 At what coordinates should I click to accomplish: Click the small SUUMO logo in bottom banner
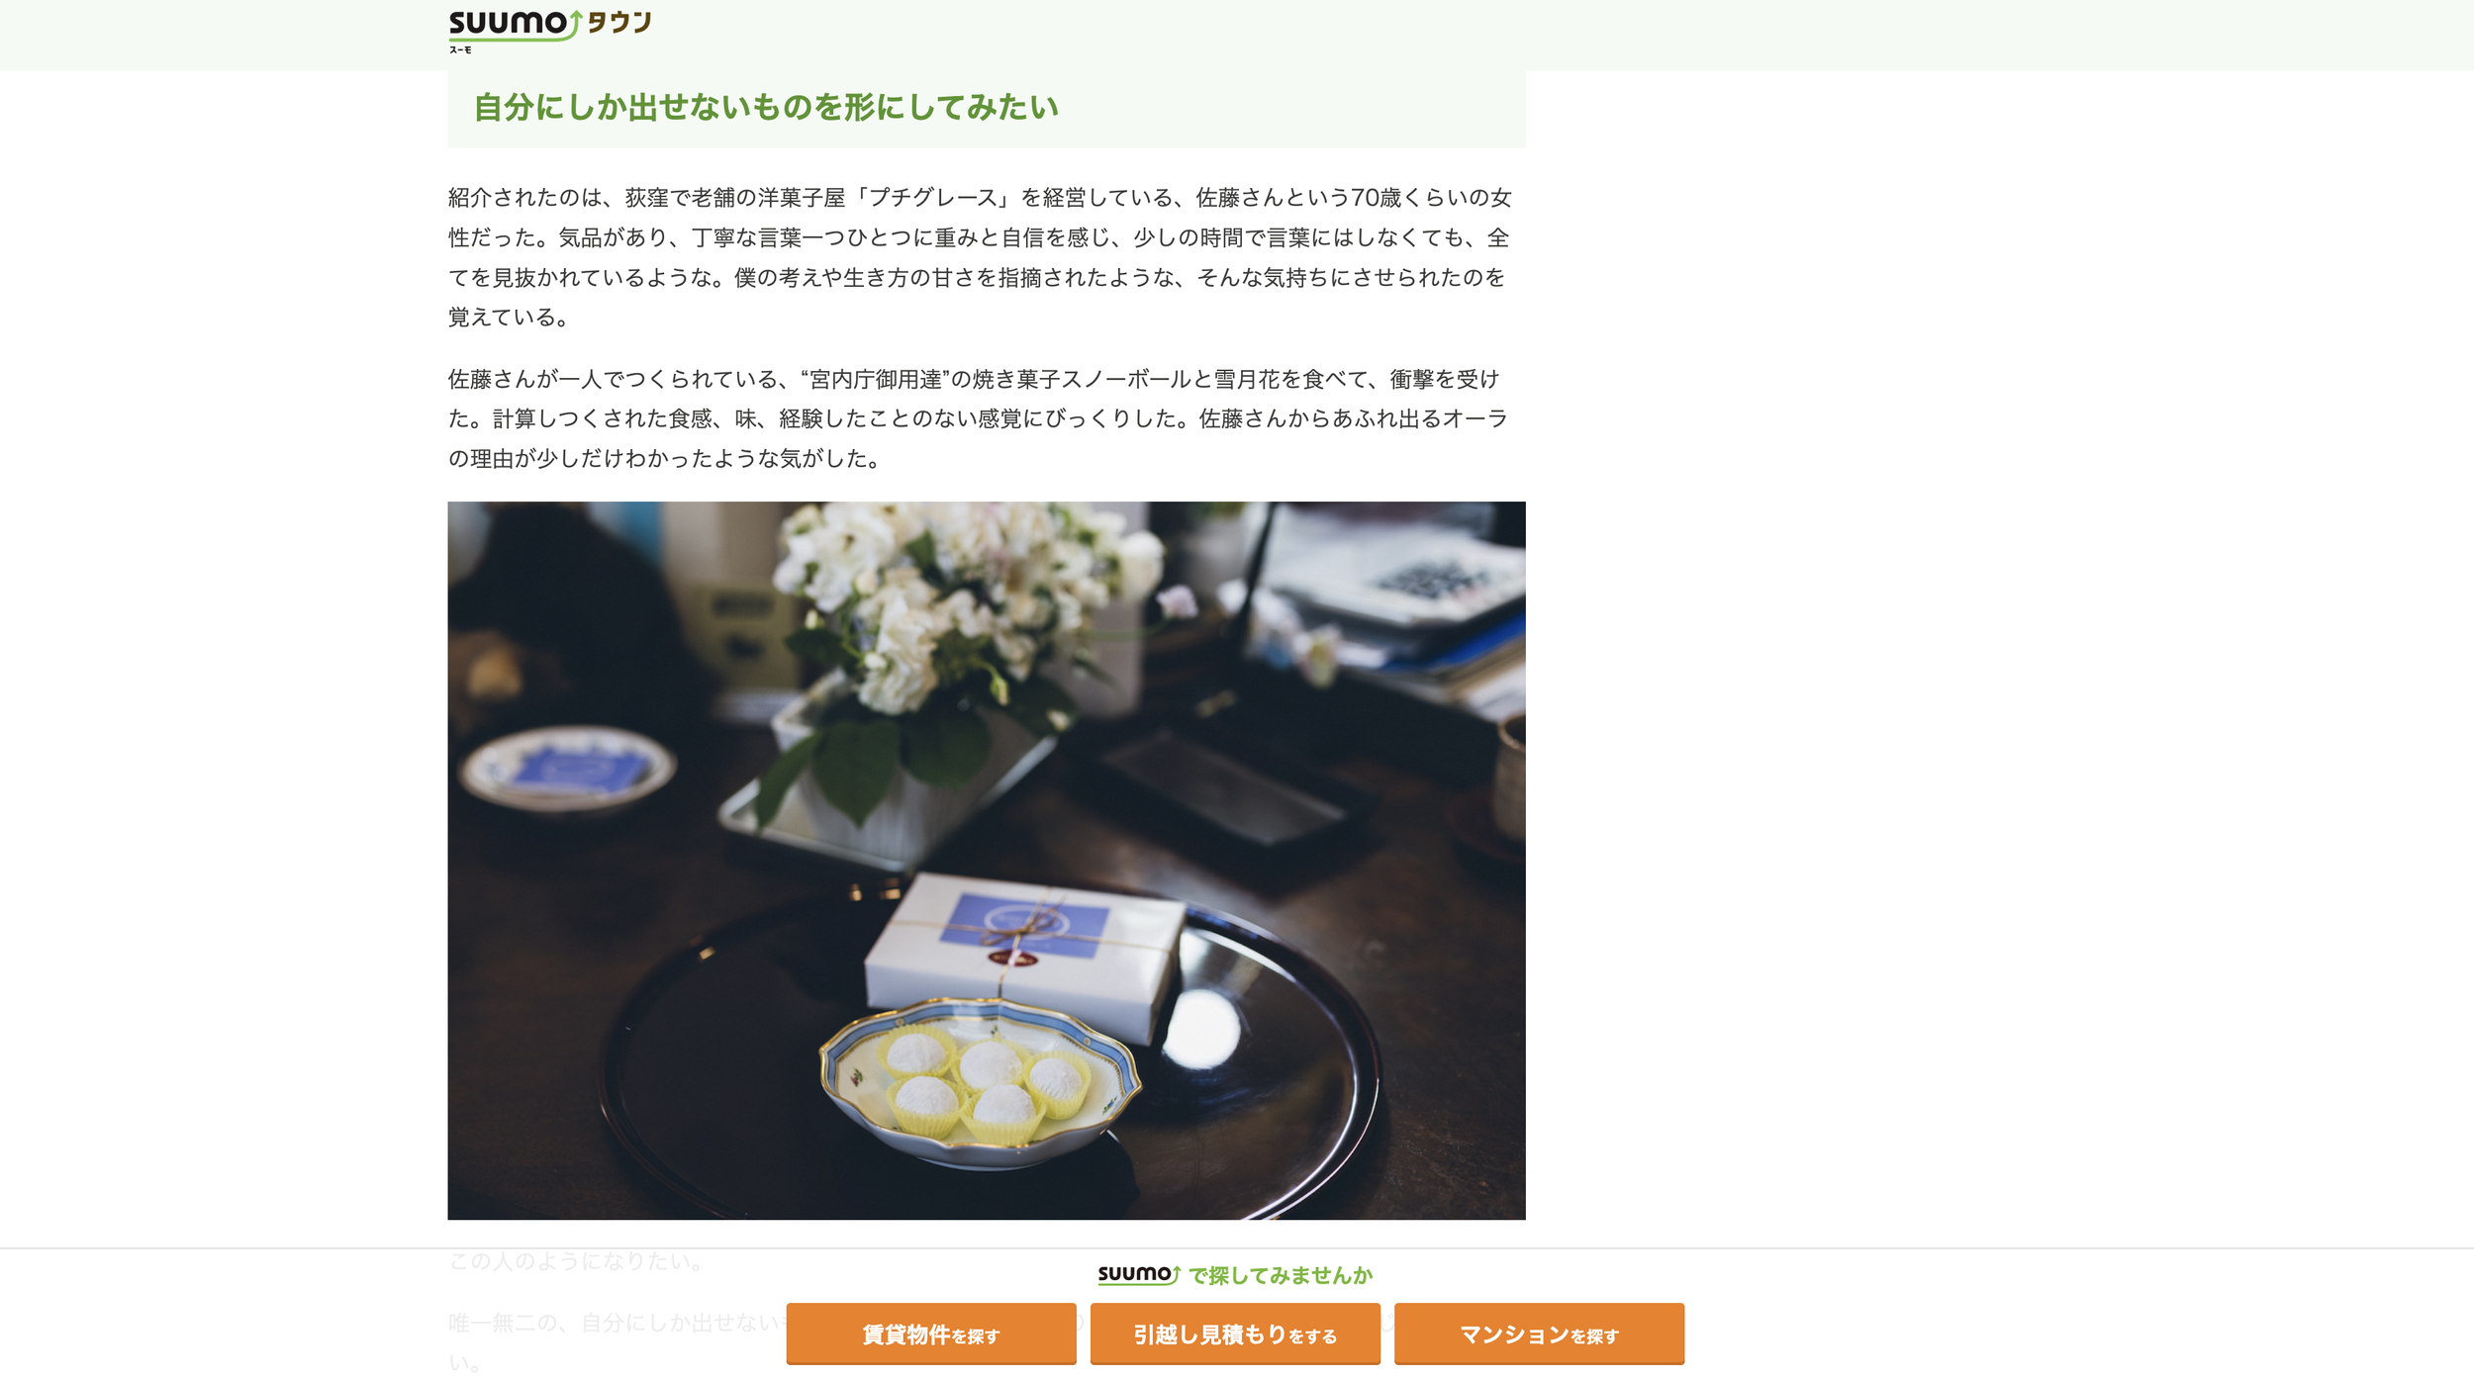(x=1139, y=1274)
